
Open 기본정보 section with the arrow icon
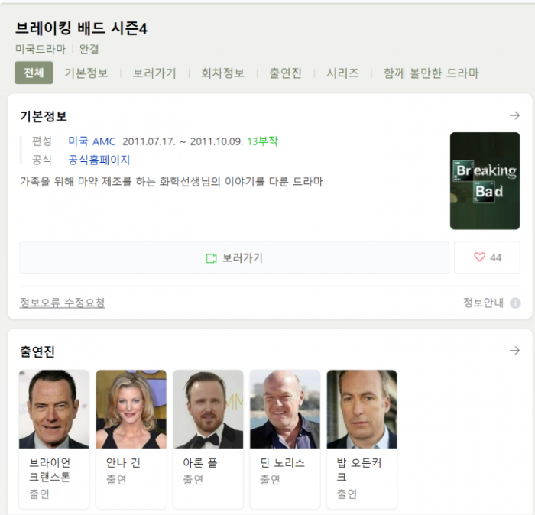click(x=514, y=116)
